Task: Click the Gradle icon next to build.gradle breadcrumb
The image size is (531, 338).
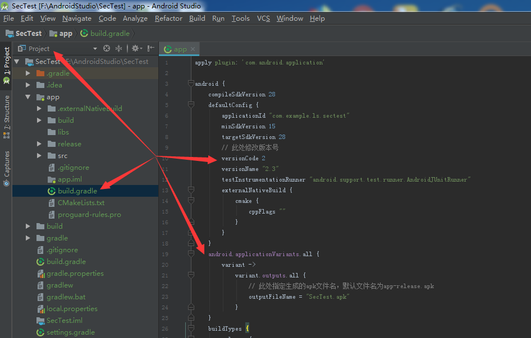Action: click(x=84, y=33)
